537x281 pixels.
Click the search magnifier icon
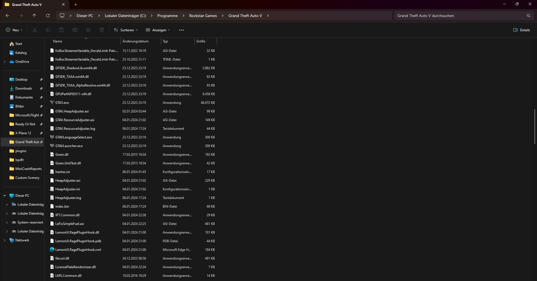click(529, 16)
